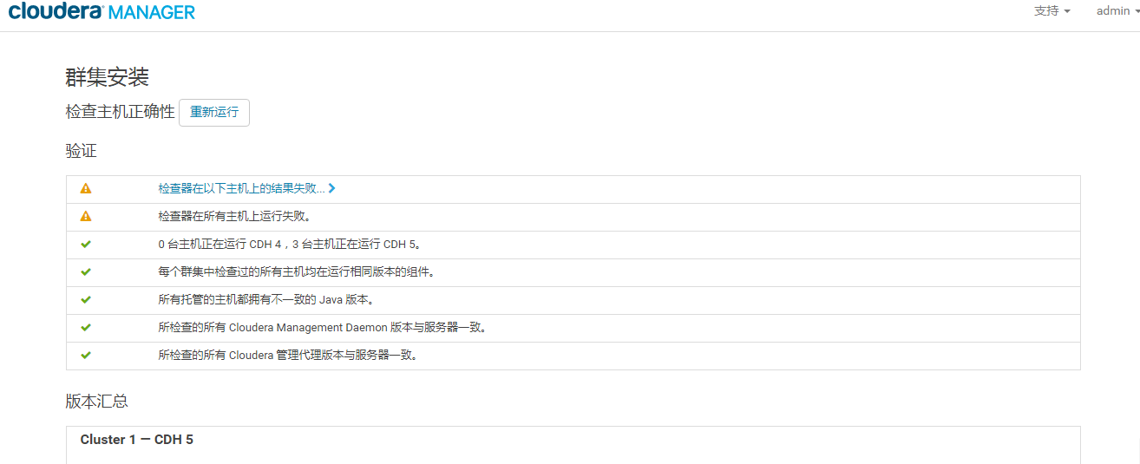Click the Cloudera Manager logo
This screenshot has width=1140, height=464.
point(102,11)
